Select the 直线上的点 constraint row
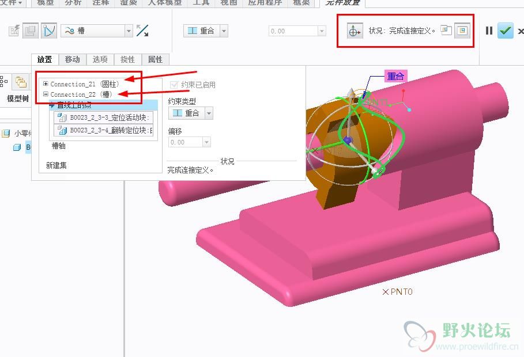Viewport: 524px width, 357px height. (103, 105)
